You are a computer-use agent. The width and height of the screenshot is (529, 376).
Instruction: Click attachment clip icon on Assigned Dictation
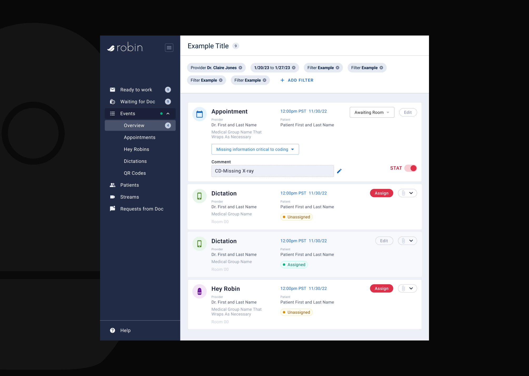(x=403, y=241)
